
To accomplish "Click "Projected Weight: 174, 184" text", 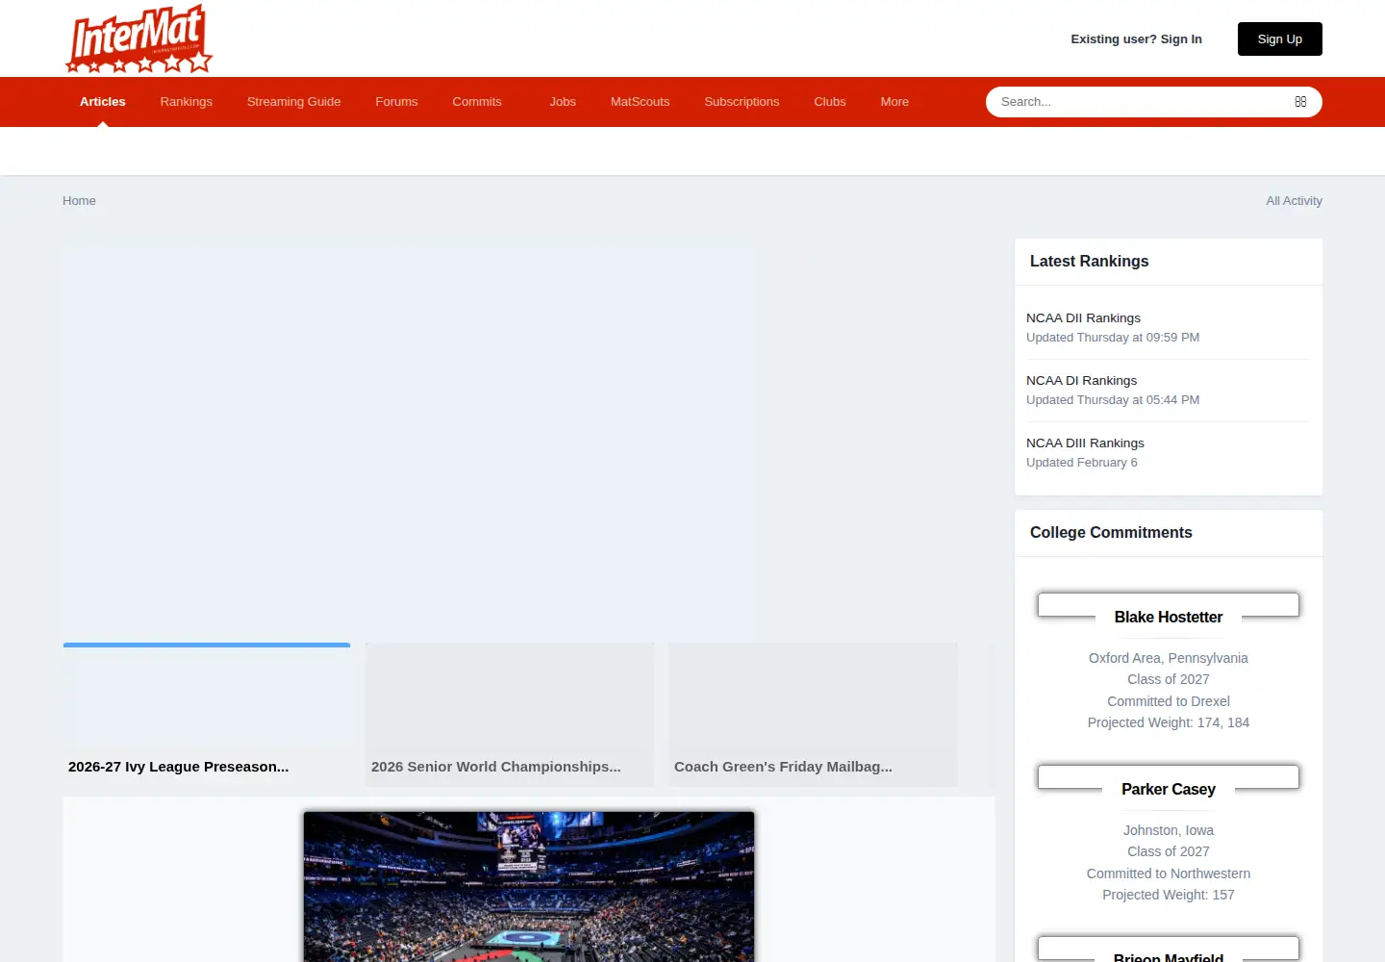I will point(1169,722).
